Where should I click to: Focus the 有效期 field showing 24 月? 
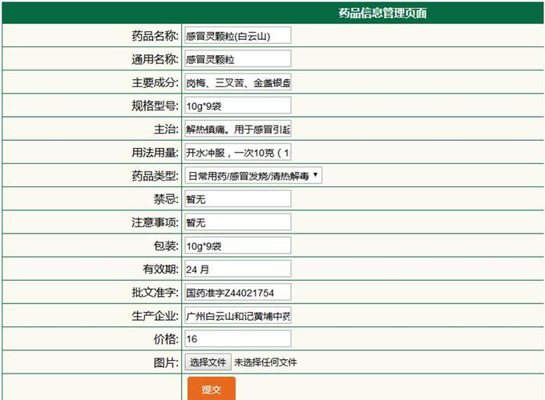(238, 269)
